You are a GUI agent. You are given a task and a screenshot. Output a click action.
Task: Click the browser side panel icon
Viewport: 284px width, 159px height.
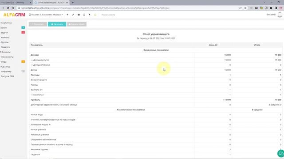[276, 8]
